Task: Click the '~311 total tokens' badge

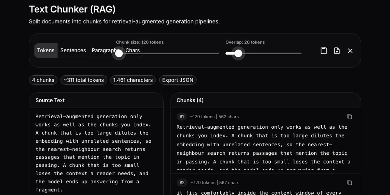Action: 84,80
